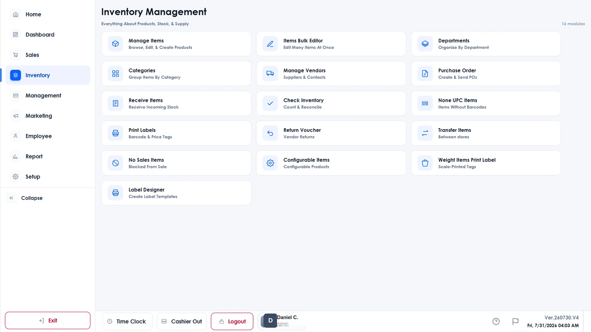This screenshot has height=332, width=591.
Task: Click the Management icon in sidebar
Action: click(x=16, y=95)
